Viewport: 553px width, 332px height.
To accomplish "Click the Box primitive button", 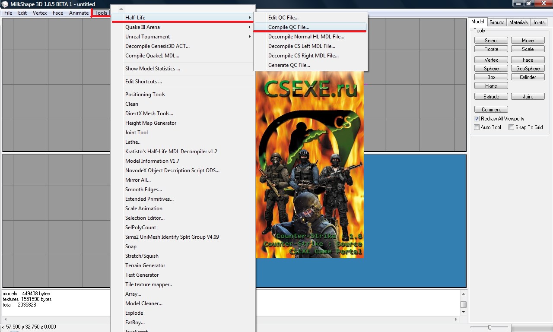I will click(x=491, y=77).
